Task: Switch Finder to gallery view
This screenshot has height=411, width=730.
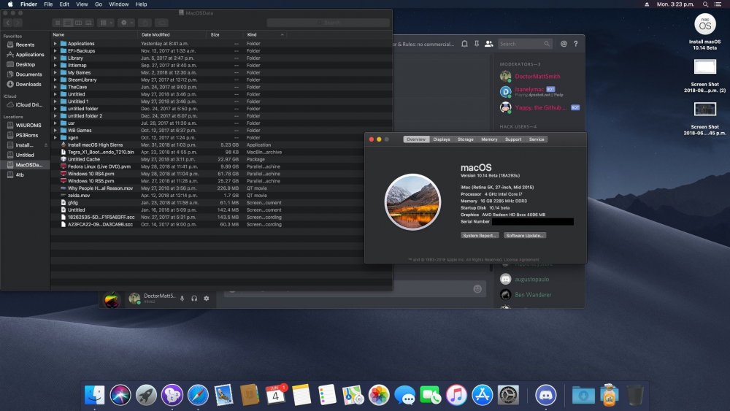Action: (x=88, y=23)
